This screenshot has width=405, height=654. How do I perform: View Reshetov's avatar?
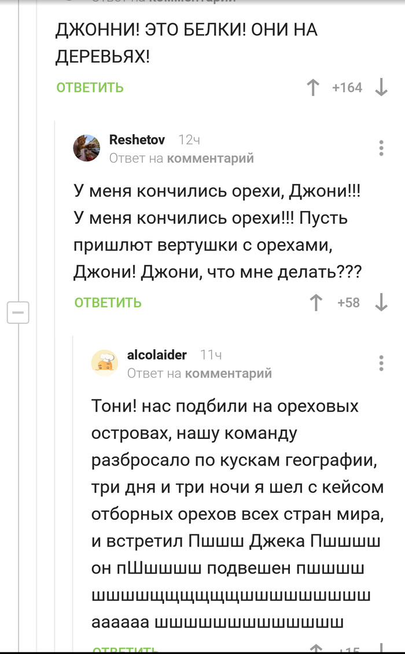(87, 149)
